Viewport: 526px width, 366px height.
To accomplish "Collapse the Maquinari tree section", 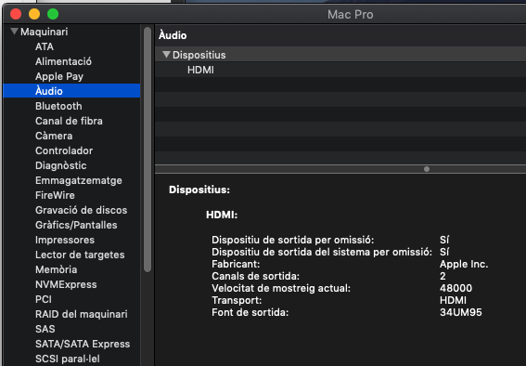I will (14, 32).
